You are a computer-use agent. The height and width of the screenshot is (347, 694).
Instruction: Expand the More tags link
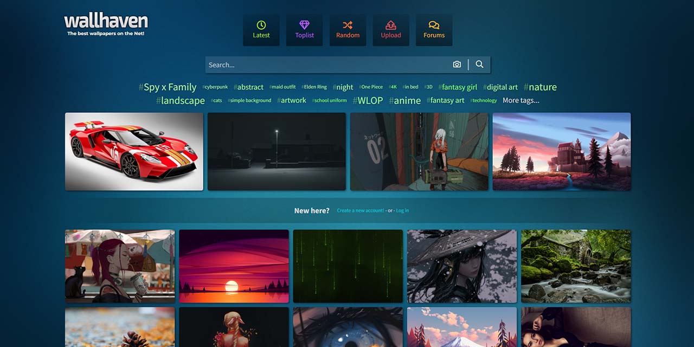(x=520, y=100)
